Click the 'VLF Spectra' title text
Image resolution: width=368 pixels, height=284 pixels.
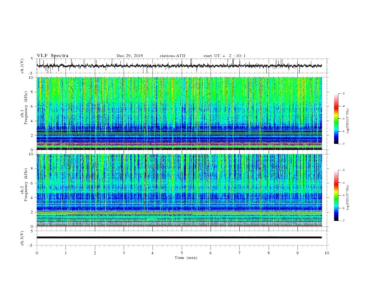click(x=53, y=56)
